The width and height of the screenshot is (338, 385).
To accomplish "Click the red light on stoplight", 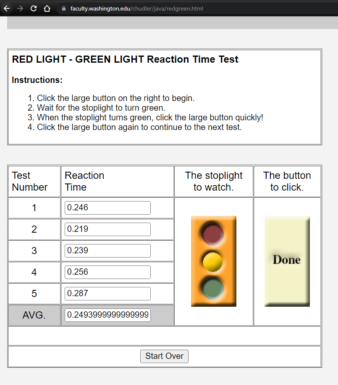I will (212, 234).
